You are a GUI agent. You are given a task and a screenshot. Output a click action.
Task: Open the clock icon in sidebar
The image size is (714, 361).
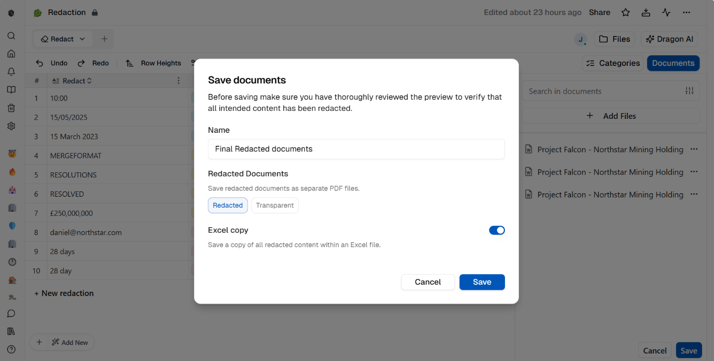[x=12, y=262]
